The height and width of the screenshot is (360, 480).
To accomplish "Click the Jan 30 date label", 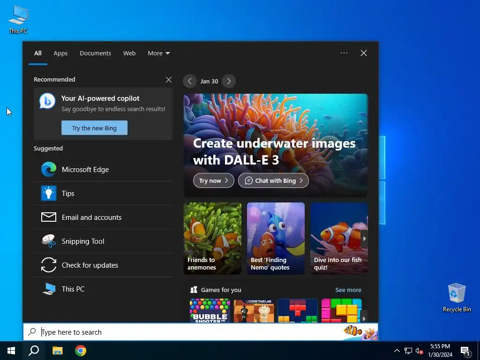I will [209, 81].
